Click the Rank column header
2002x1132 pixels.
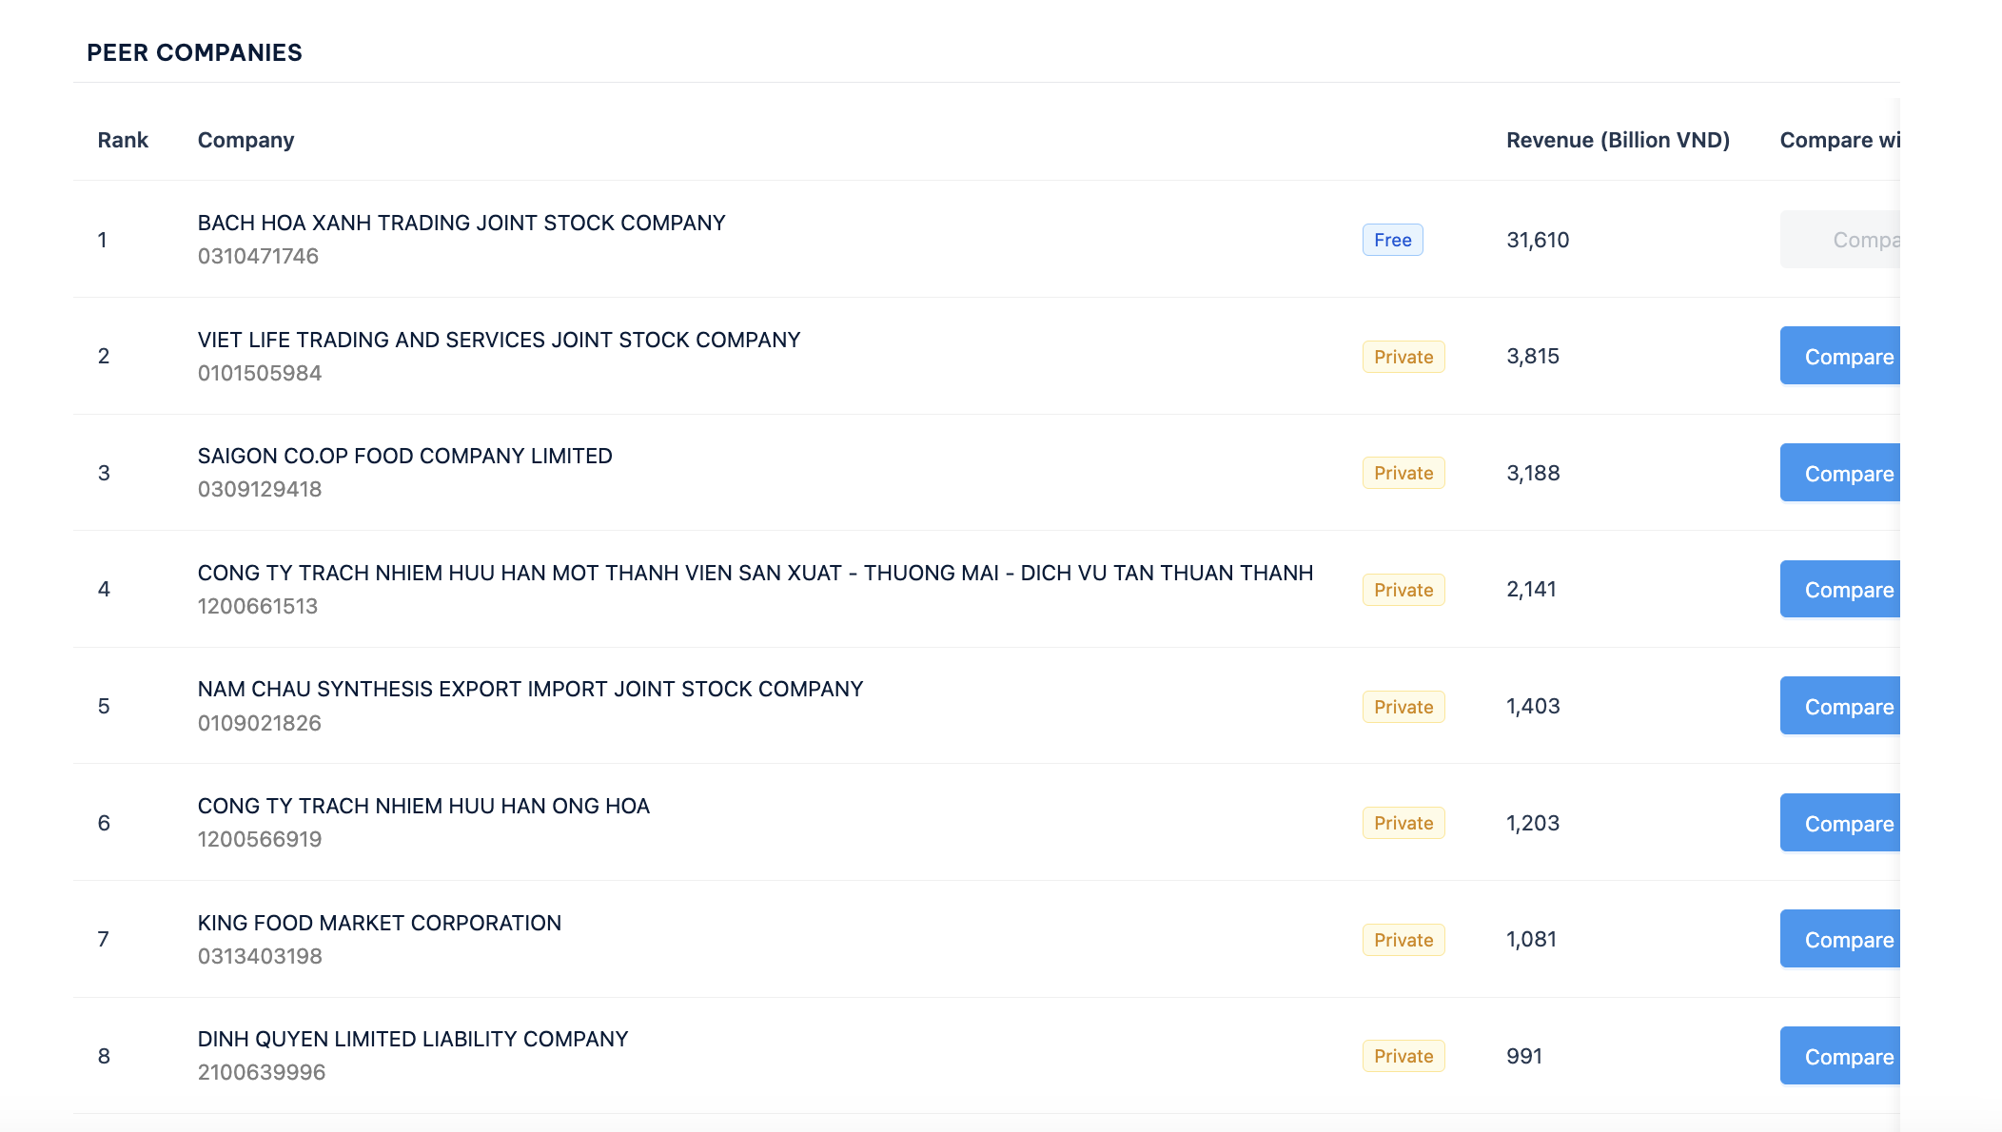123,140
